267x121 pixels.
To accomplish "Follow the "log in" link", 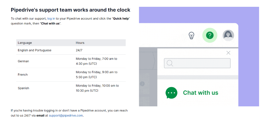I will 51,18.
